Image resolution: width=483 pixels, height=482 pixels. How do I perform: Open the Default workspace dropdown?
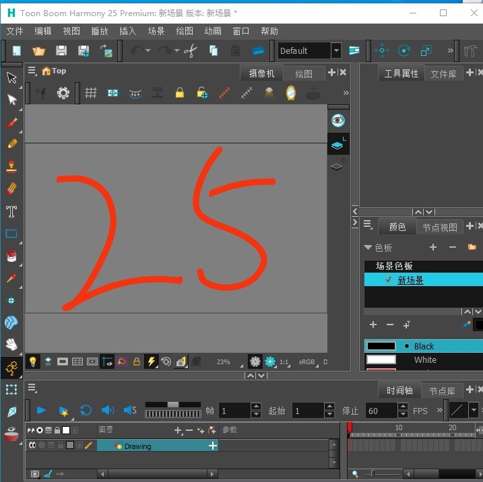(336, 50)
